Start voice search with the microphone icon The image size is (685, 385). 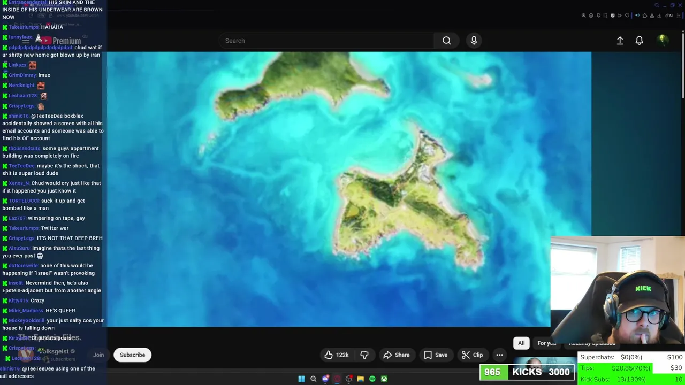(x=474, y=41)
